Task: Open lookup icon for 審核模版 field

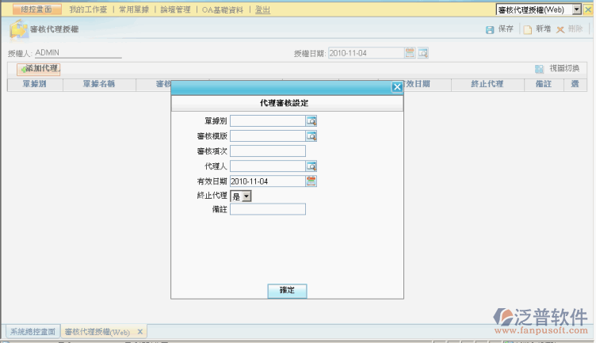Action: click(311, 136)
